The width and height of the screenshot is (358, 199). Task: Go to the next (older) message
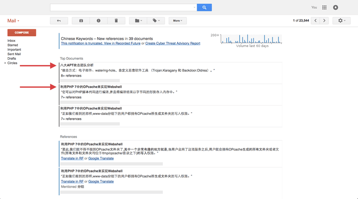tap(325, 20)
